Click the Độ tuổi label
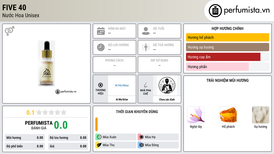This screenshot has height=154, width=274. point(159,28)
